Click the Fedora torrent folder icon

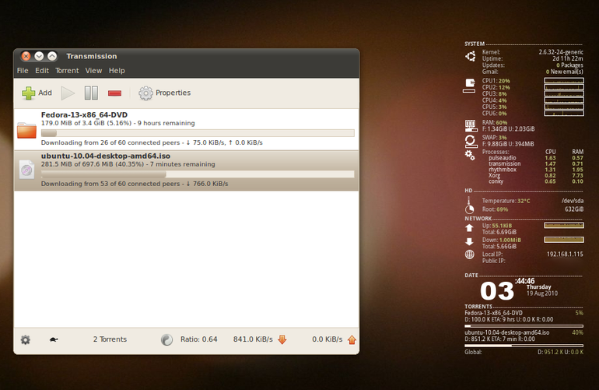point(26,130)
